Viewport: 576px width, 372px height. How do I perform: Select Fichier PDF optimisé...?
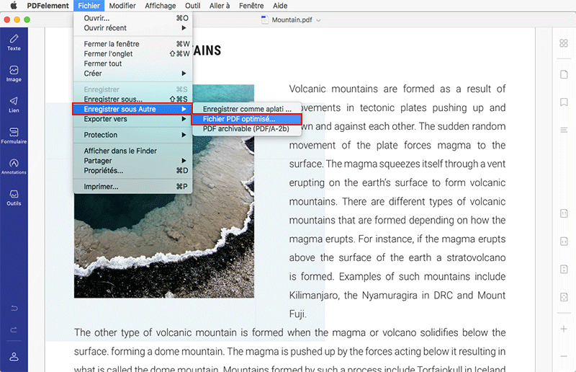[x=247, y=119]
